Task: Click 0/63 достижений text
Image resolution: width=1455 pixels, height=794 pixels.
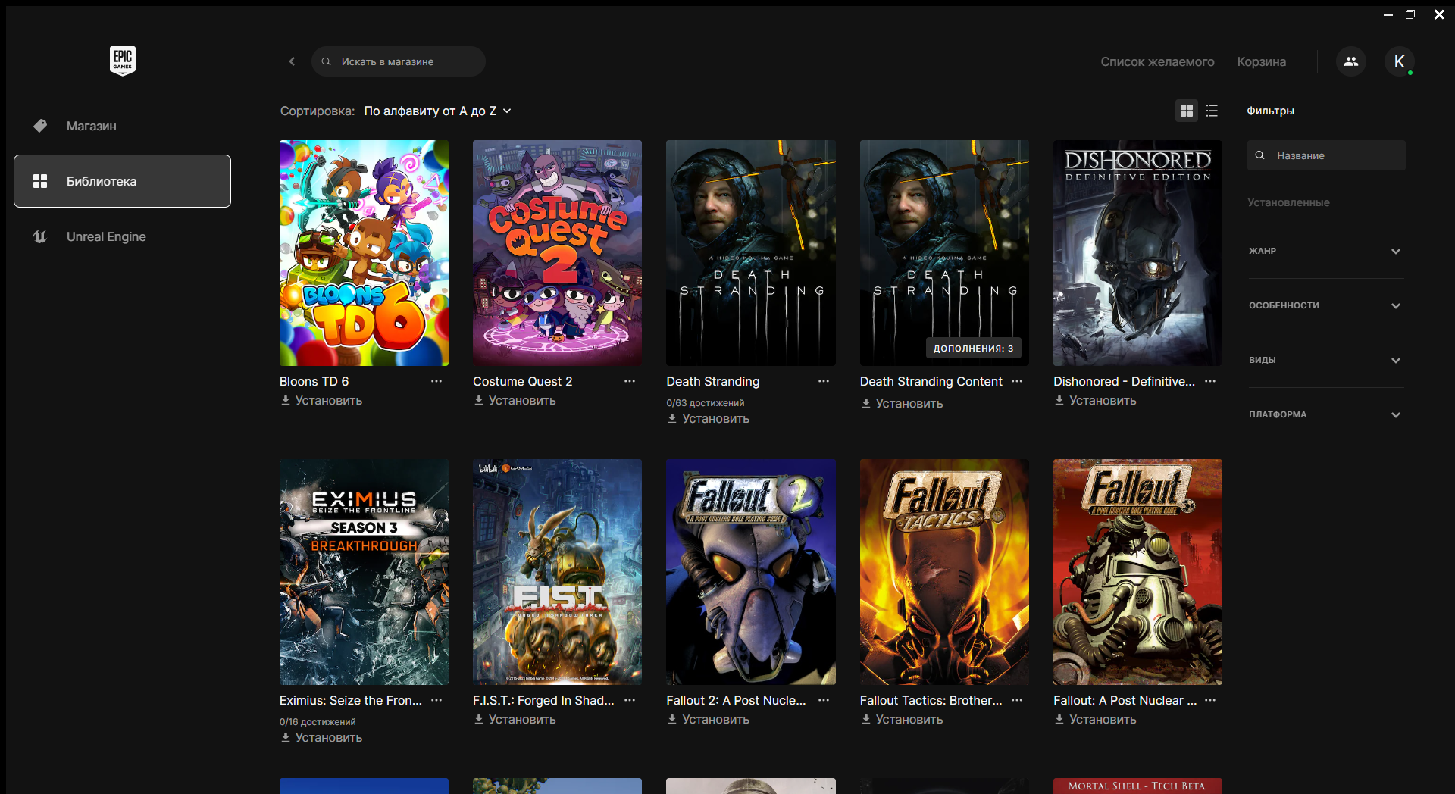Action: [x=705, y=403]
